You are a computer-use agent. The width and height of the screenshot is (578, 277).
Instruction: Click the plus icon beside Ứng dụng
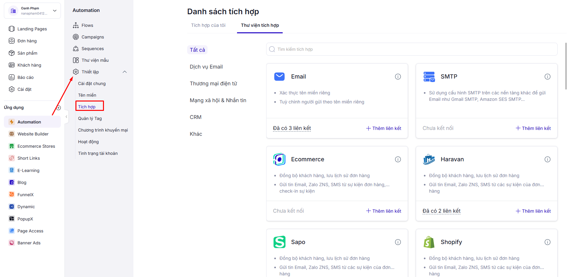click(x=59, y=108)
